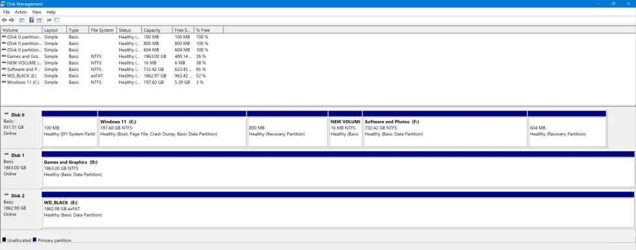Screen dimensions: 636x250
Task: Click the Back arrow toolbar icon
Action: (4, 20)
